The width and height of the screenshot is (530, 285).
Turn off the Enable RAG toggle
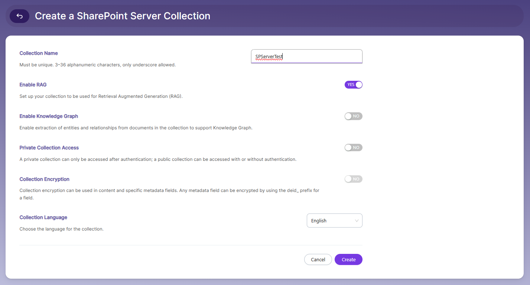353,84
